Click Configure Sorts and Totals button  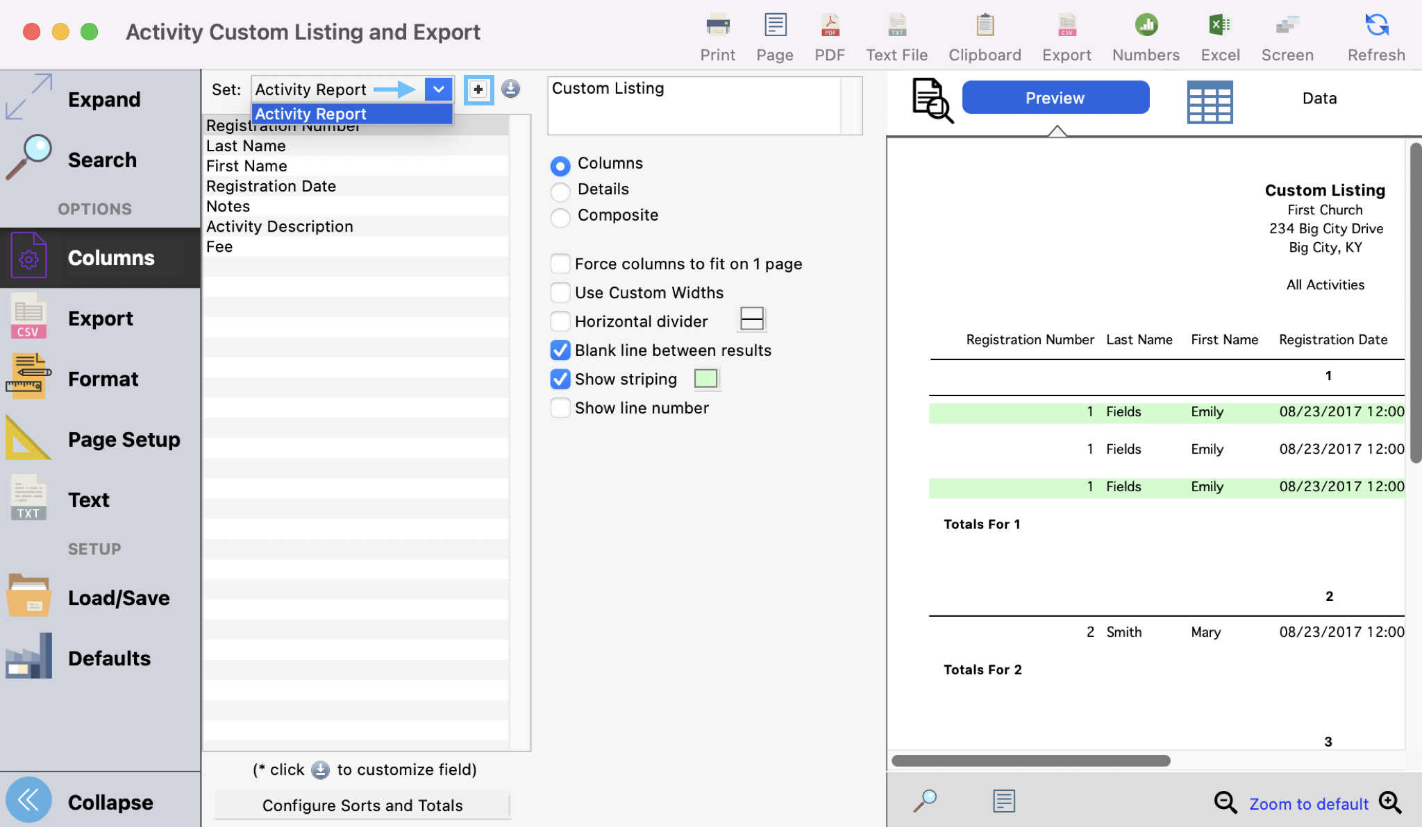click(x=362, y=805)
